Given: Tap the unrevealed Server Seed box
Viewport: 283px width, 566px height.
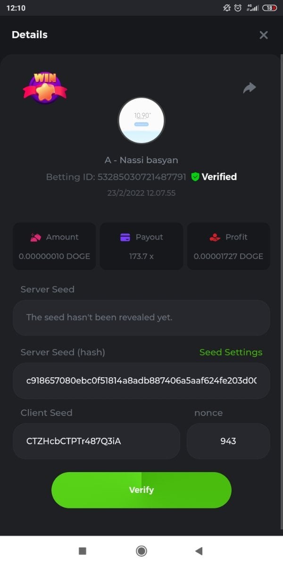Looking at the screenshot, I should pyautogui.click(x=141, y=317).
